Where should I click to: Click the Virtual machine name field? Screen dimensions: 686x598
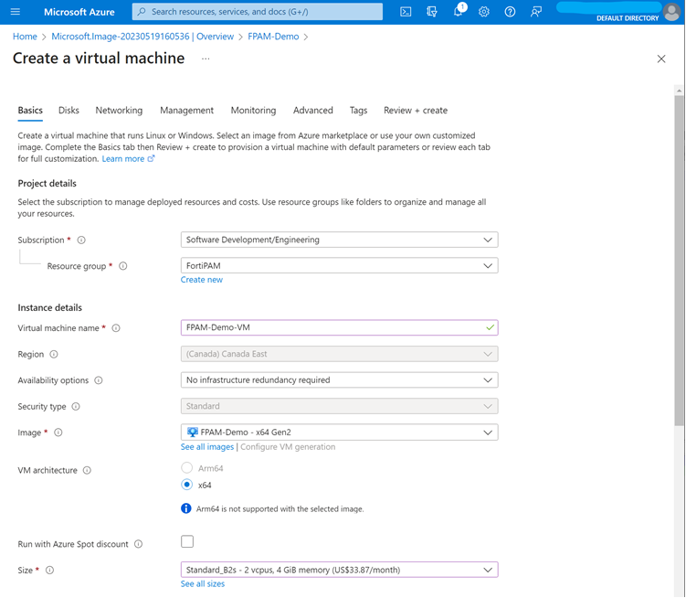pos(339,327)
